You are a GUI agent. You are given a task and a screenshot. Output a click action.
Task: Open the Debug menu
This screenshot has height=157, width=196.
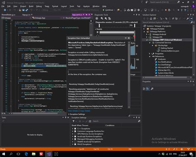[39, 6]
